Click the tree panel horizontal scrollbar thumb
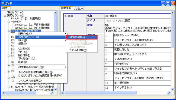 21,93
